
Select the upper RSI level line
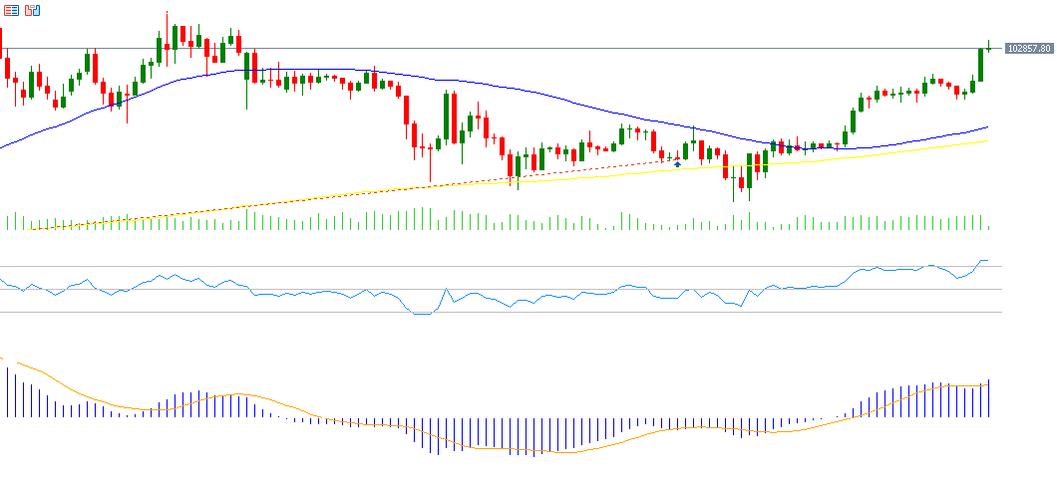499,267
